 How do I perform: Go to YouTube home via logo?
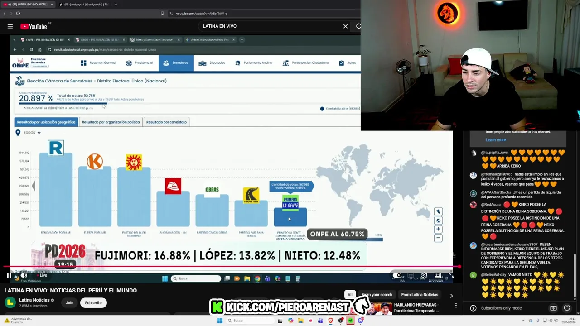click(34, 26)
